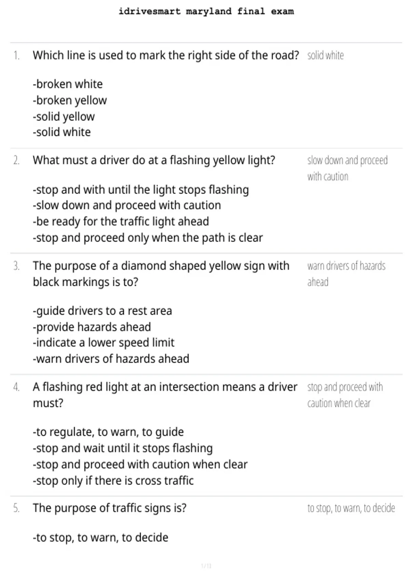Screen dimensions: 412x585
Task: Click the 'solid white' answer key text
Action: (325, 55)
